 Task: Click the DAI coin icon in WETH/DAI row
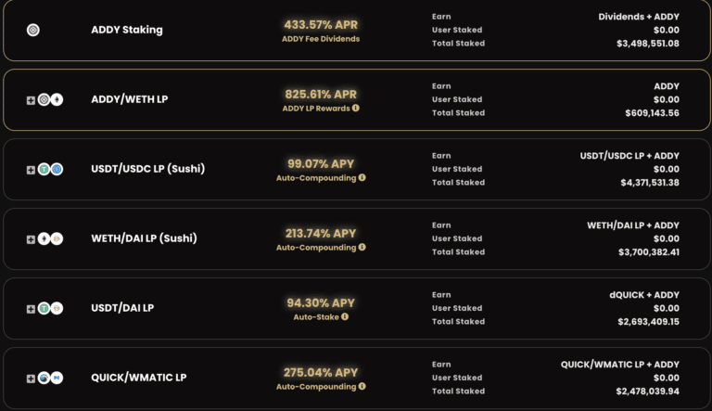tap(57, 238)
